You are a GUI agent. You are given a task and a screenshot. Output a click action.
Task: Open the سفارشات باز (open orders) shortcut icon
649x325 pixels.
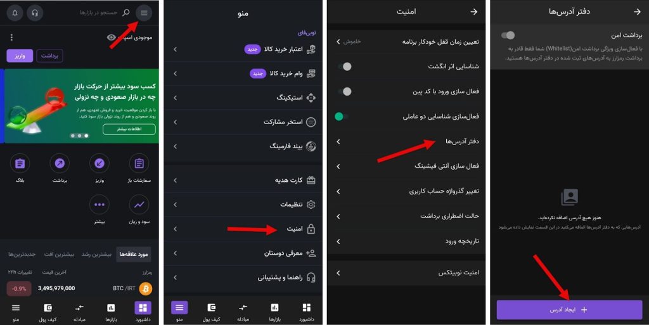tap(139, 163)
